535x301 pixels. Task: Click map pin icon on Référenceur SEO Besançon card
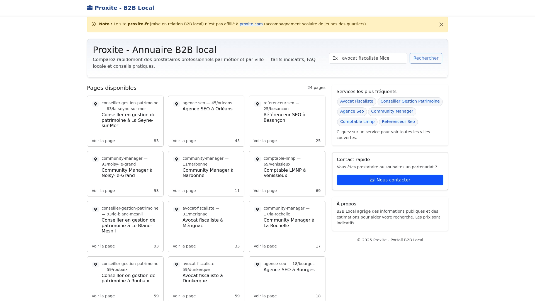click(257, 104)
